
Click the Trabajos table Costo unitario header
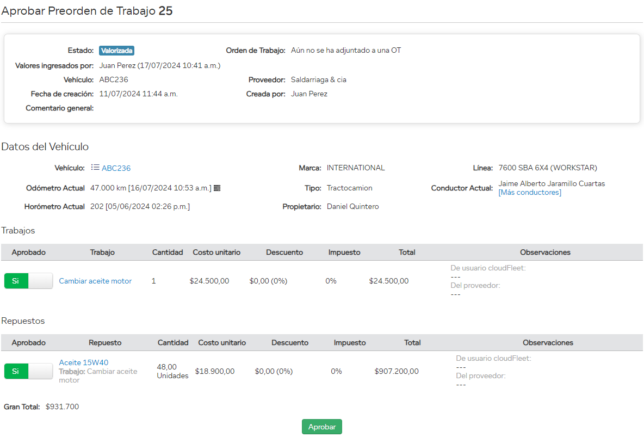click(x=216, y=252)
